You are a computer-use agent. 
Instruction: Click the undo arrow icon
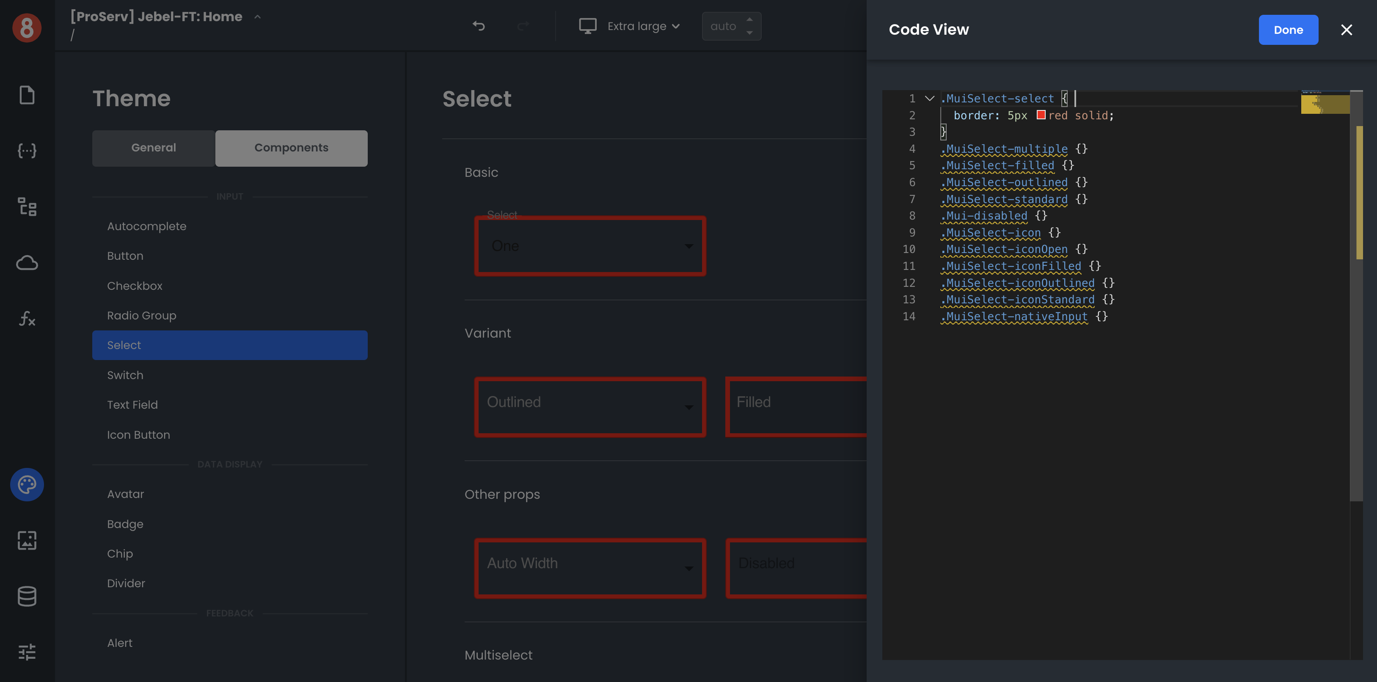pos(479,26)
